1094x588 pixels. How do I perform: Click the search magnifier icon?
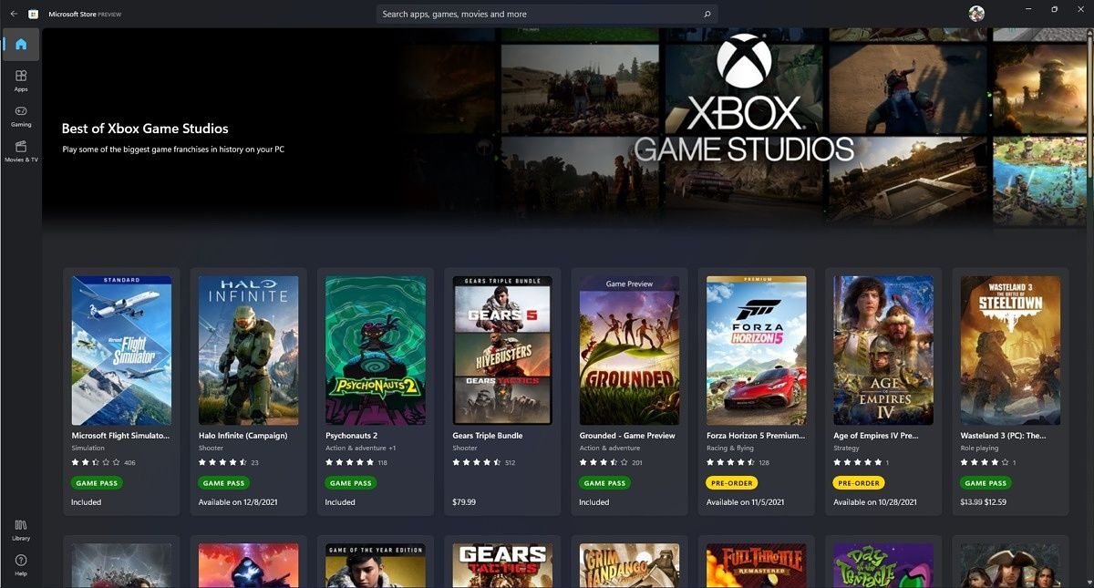click(707, 15)
